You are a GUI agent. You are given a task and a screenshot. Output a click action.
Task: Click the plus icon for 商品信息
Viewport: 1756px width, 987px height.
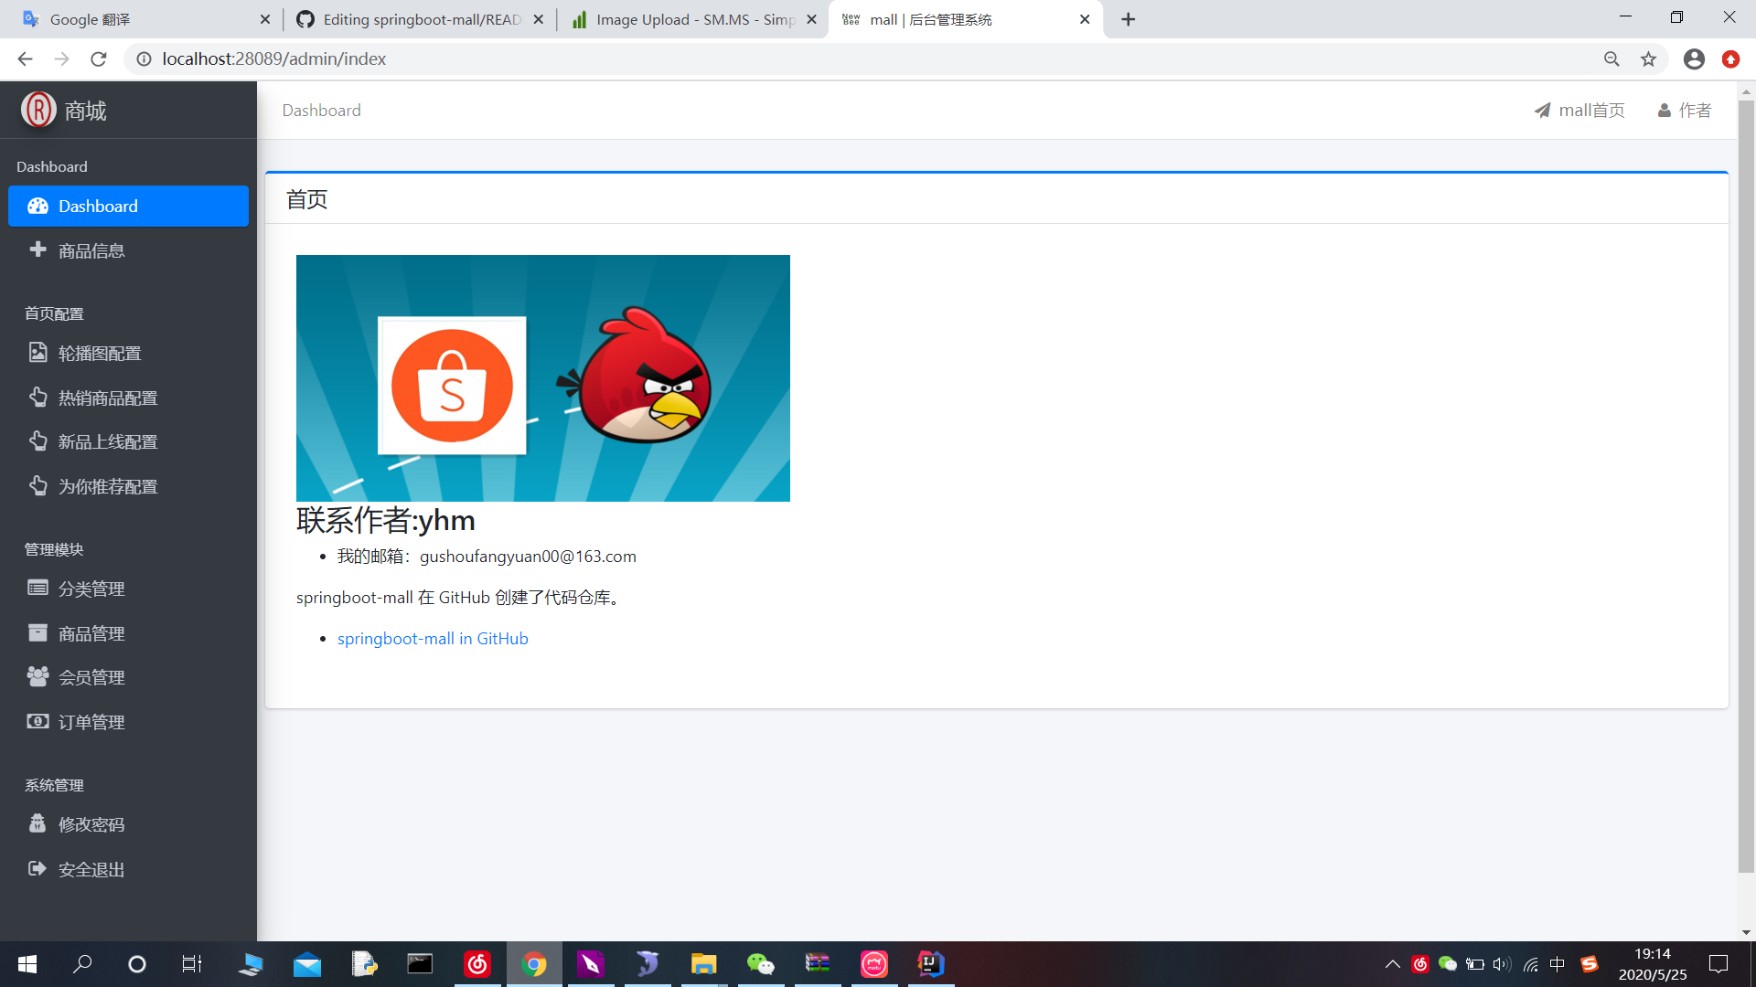[x=37, y=249]
